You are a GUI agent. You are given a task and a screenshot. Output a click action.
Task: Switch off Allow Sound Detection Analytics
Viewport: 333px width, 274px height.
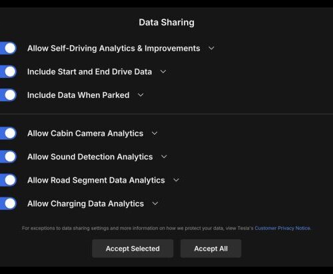(8, 157)
